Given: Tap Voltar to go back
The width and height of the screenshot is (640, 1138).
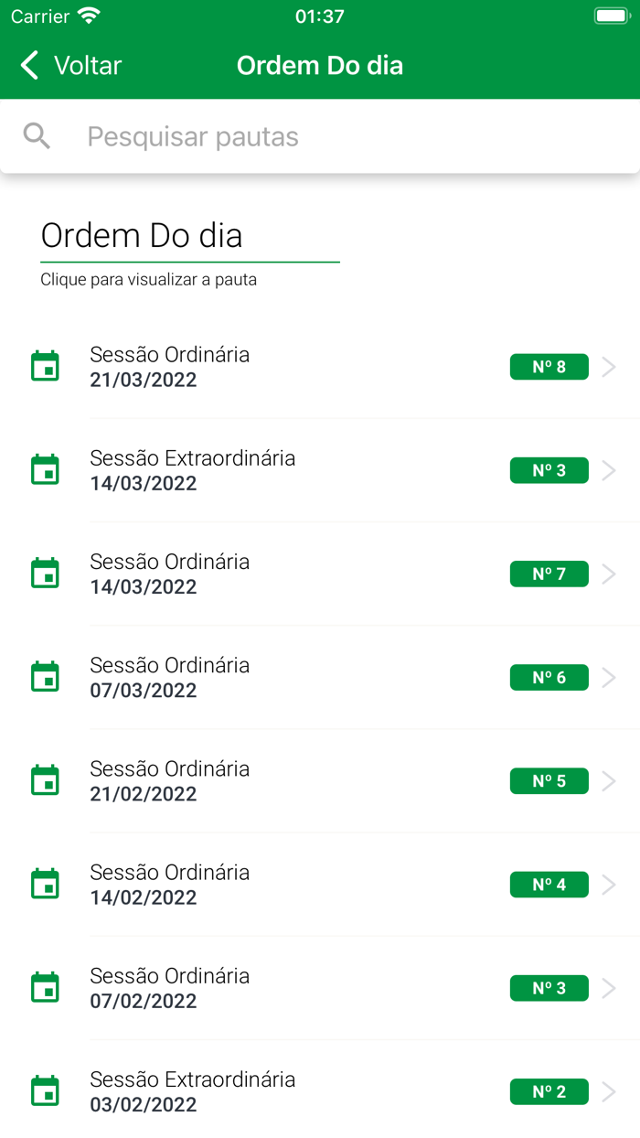Looking at the screenshot, I should (x=88, y=65).
